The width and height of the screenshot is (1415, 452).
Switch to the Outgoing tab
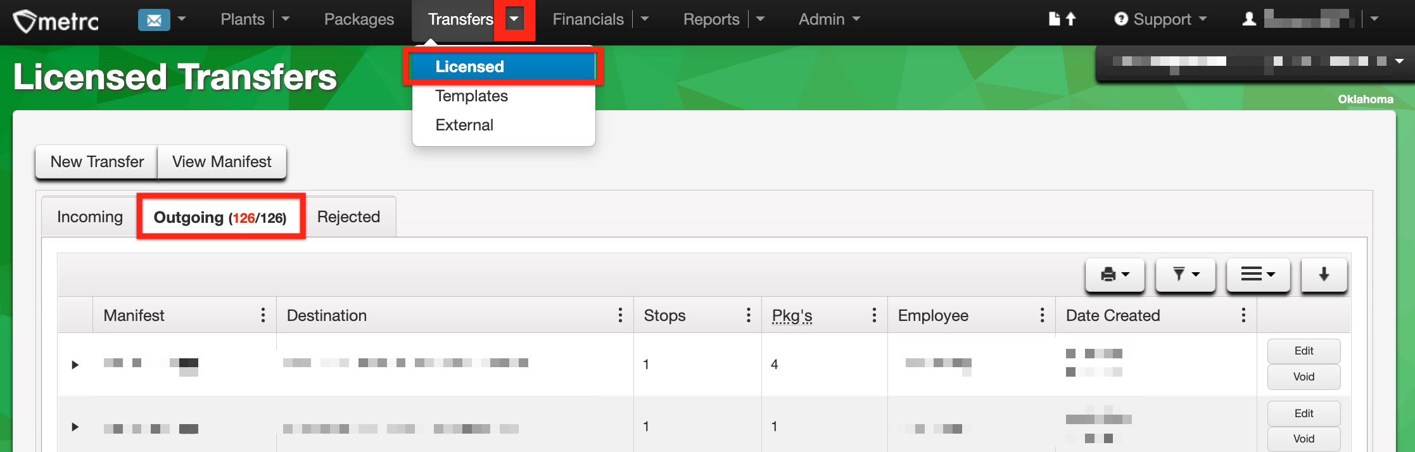(x=220, y=217)
